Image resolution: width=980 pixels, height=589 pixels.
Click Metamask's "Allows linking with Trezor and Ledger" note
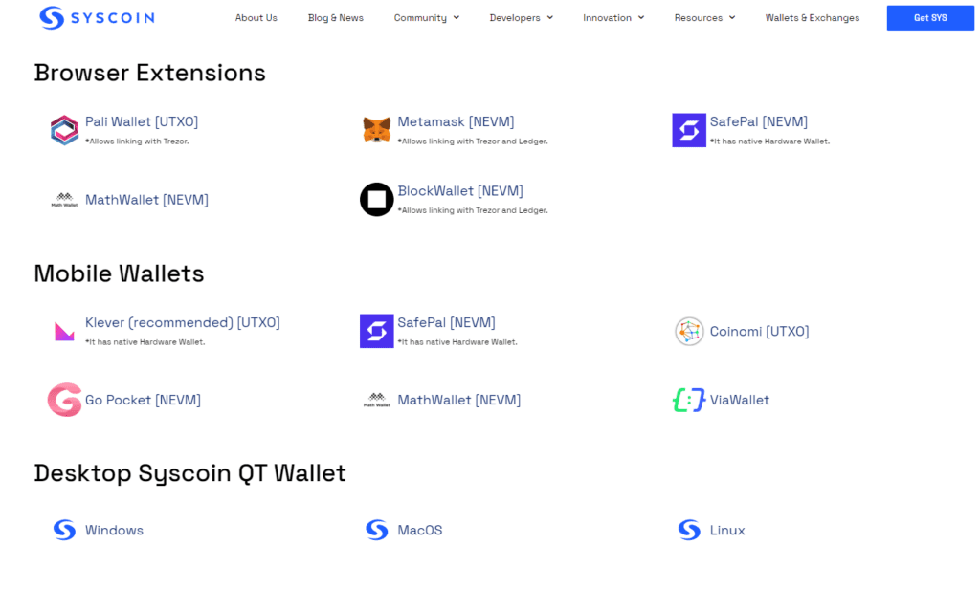473,142
